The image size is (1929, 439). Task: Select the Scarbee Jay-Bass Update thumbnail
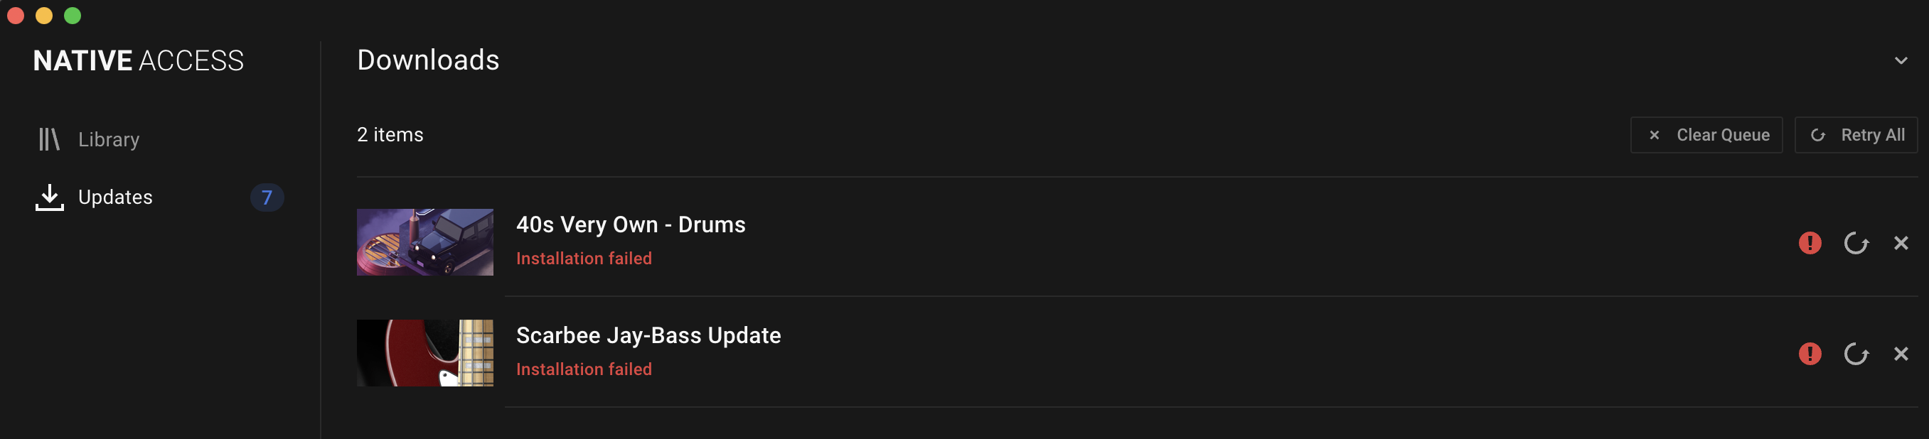pos(424,353)
